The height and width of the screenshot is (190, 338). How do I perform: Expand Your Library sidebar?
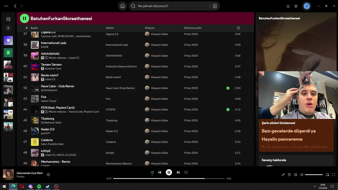8,19
